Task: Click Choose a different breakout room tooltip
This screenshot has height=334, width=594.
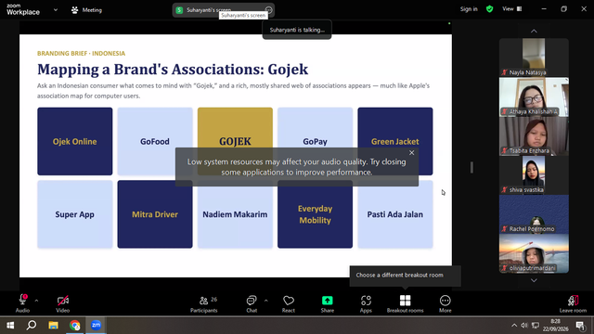Action: [405, 276]
